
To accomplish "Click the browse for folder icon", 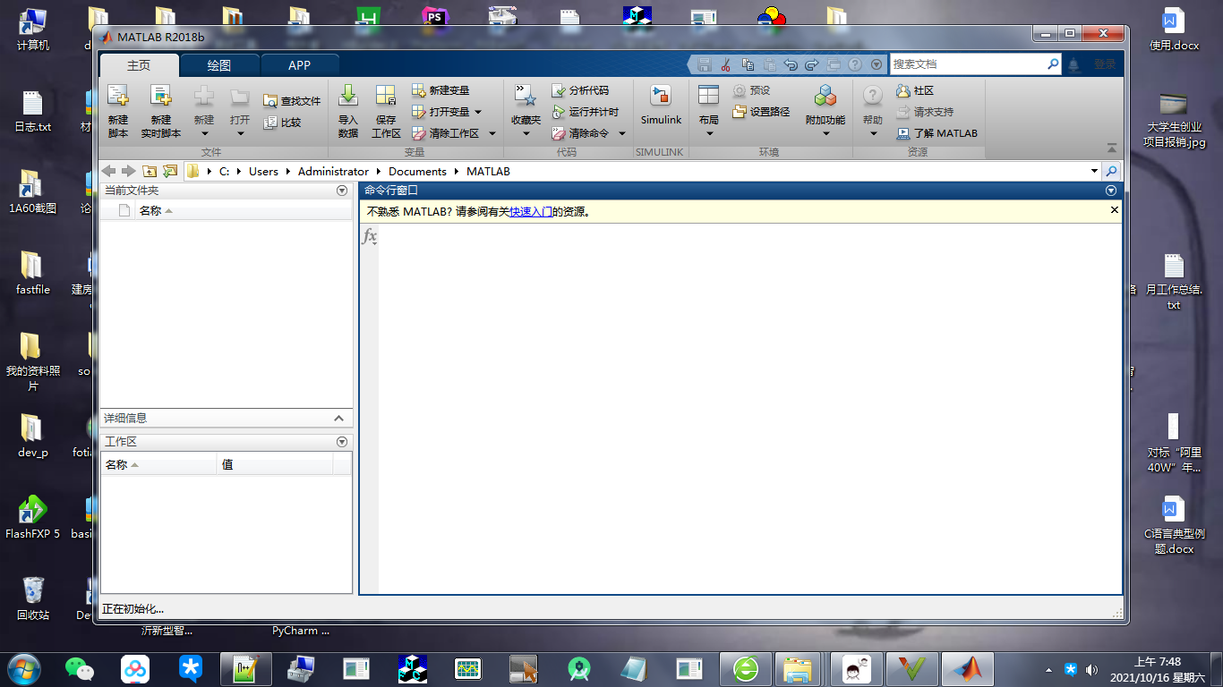I will pyautogui.click(x=170, y=171).
